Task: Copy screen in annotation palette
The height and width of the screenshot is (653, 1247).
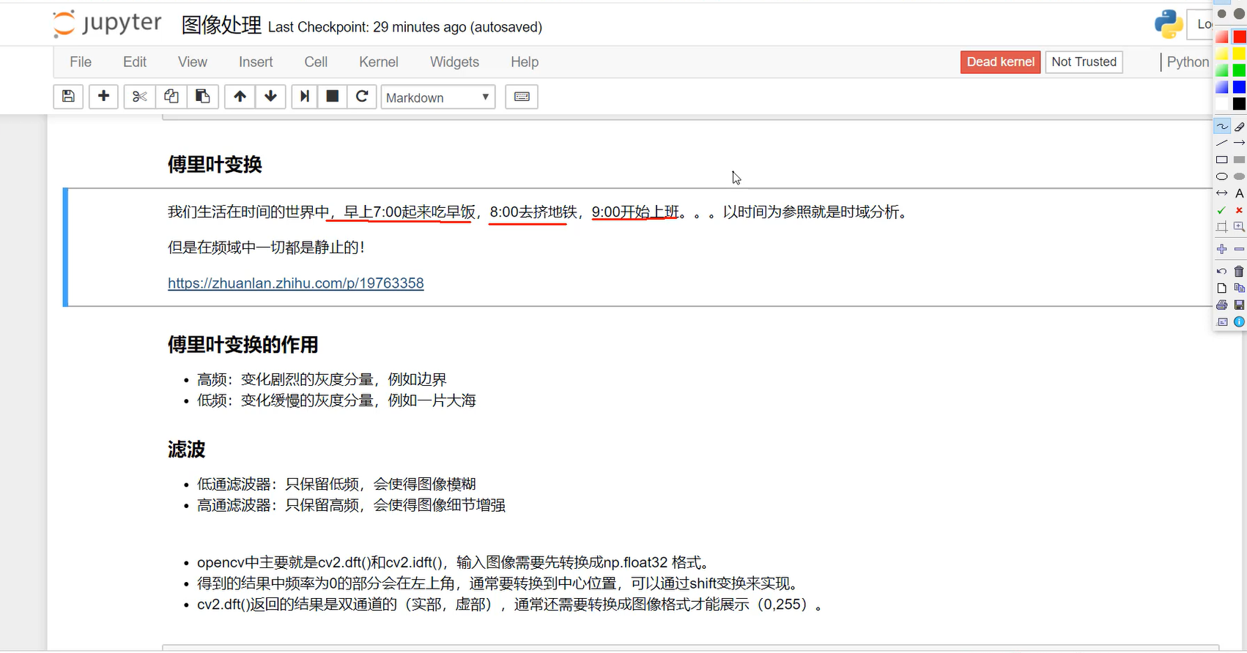Action: 1239,288
